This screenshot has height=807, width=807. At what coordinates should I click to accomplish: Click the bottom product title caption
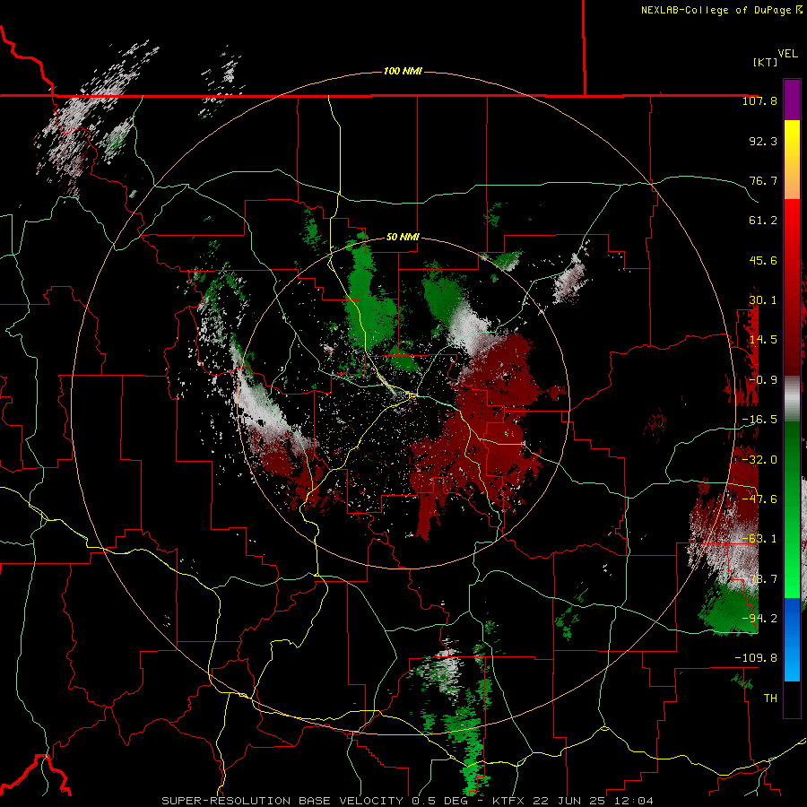[407, 801]
